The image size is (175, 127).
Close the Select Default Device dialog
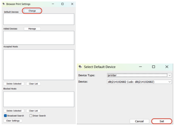167,67
